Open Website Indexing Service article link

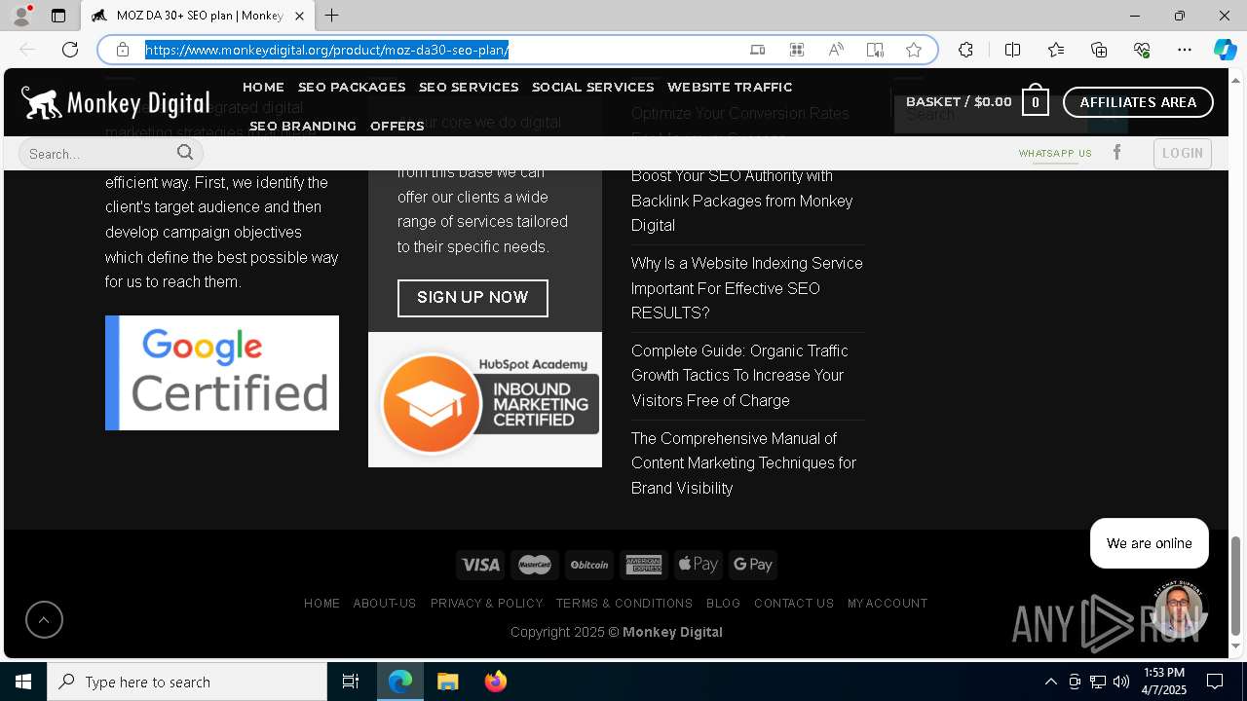click(746, 288)
